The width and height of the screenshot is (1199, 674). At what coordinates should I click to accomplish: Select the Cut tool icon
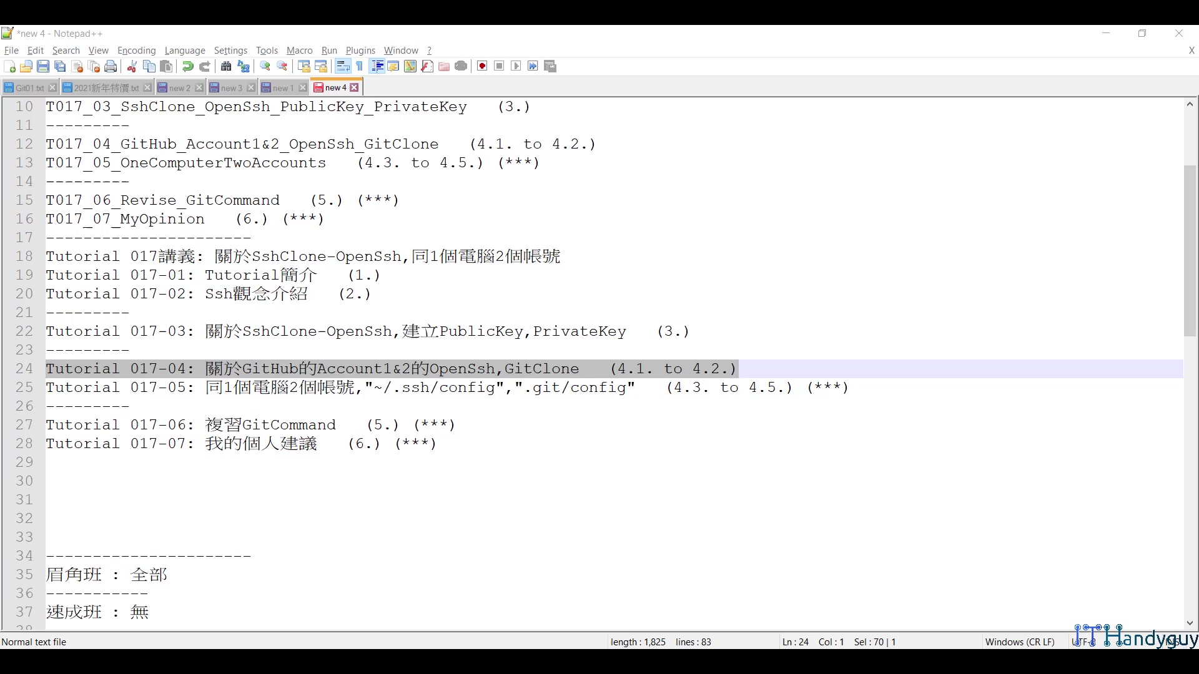pyautogui.click(x=132, y=66)
